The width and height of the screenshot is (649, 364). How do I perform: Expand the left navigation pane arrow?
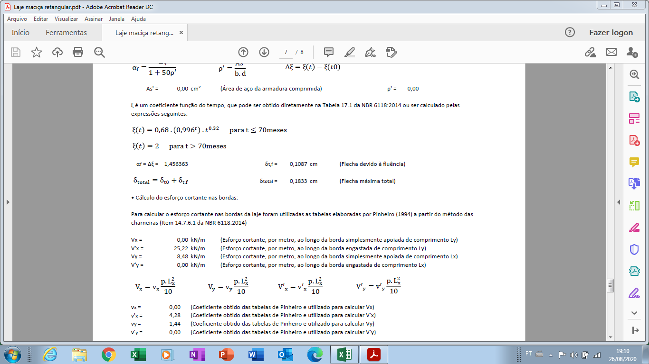[7, 202]
